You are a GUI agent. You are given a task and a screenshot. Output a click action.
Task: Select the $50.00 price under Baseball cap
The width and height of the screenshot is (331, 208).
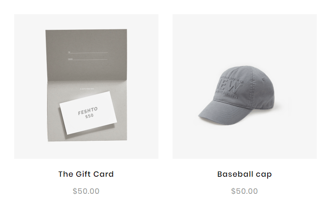pos(244,191)
